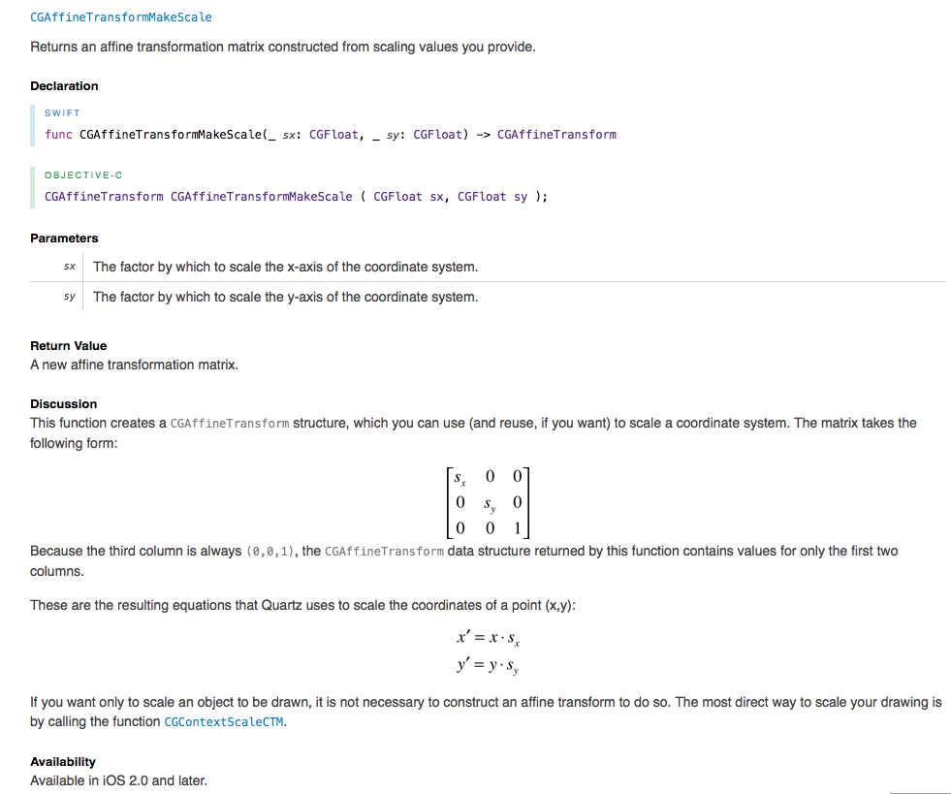
Task: Click the Availability section heading
Action: (x=62, y=762)
